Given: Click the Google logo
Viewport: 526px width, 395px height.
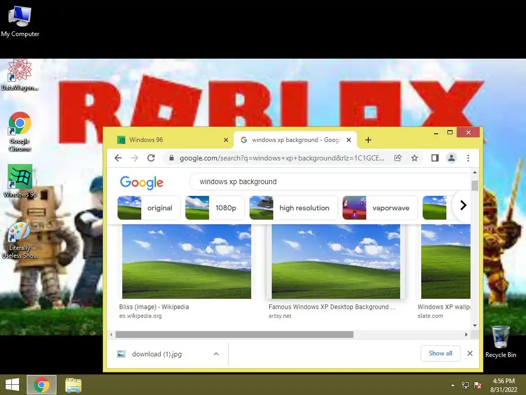Looking at the screenshot, I should (x=142, y=183).
